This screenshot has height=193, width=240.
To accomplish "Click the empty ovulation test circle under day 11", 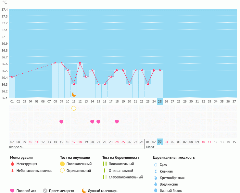I will [x=74, y=108].
